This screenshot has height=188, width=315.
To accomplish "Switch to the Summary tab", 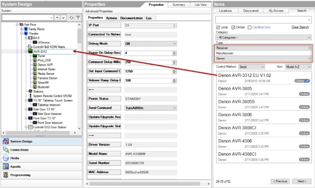I will point(179,5).
